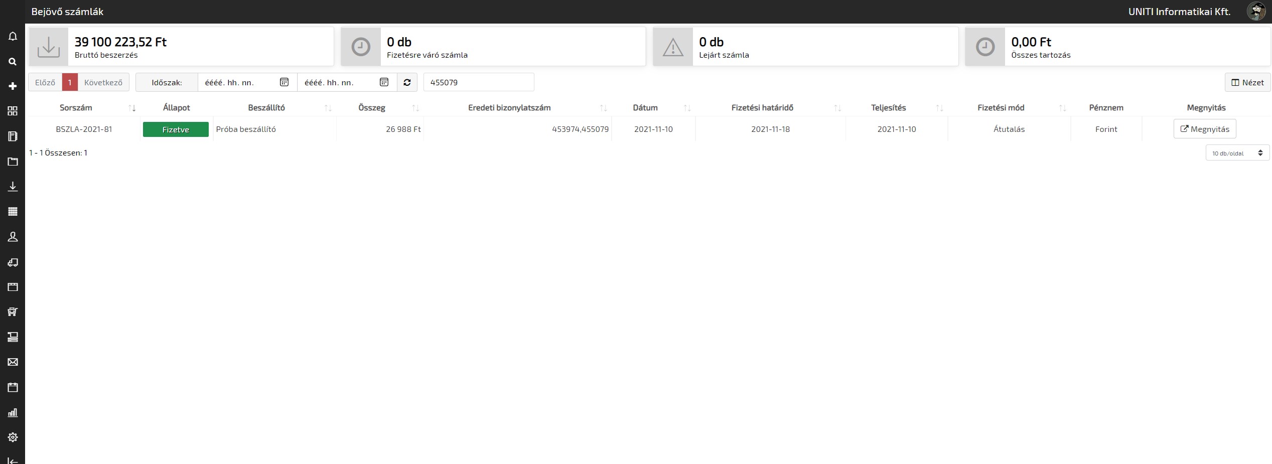Open the envelope mail icon in sidebar
The image size is (1272, 464).
click(13, 362)
